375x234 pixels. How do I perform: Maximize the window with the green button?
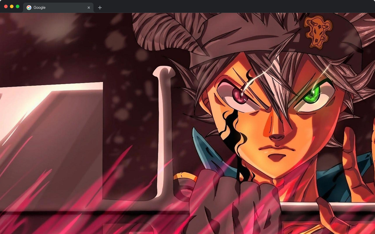(18, 6)
